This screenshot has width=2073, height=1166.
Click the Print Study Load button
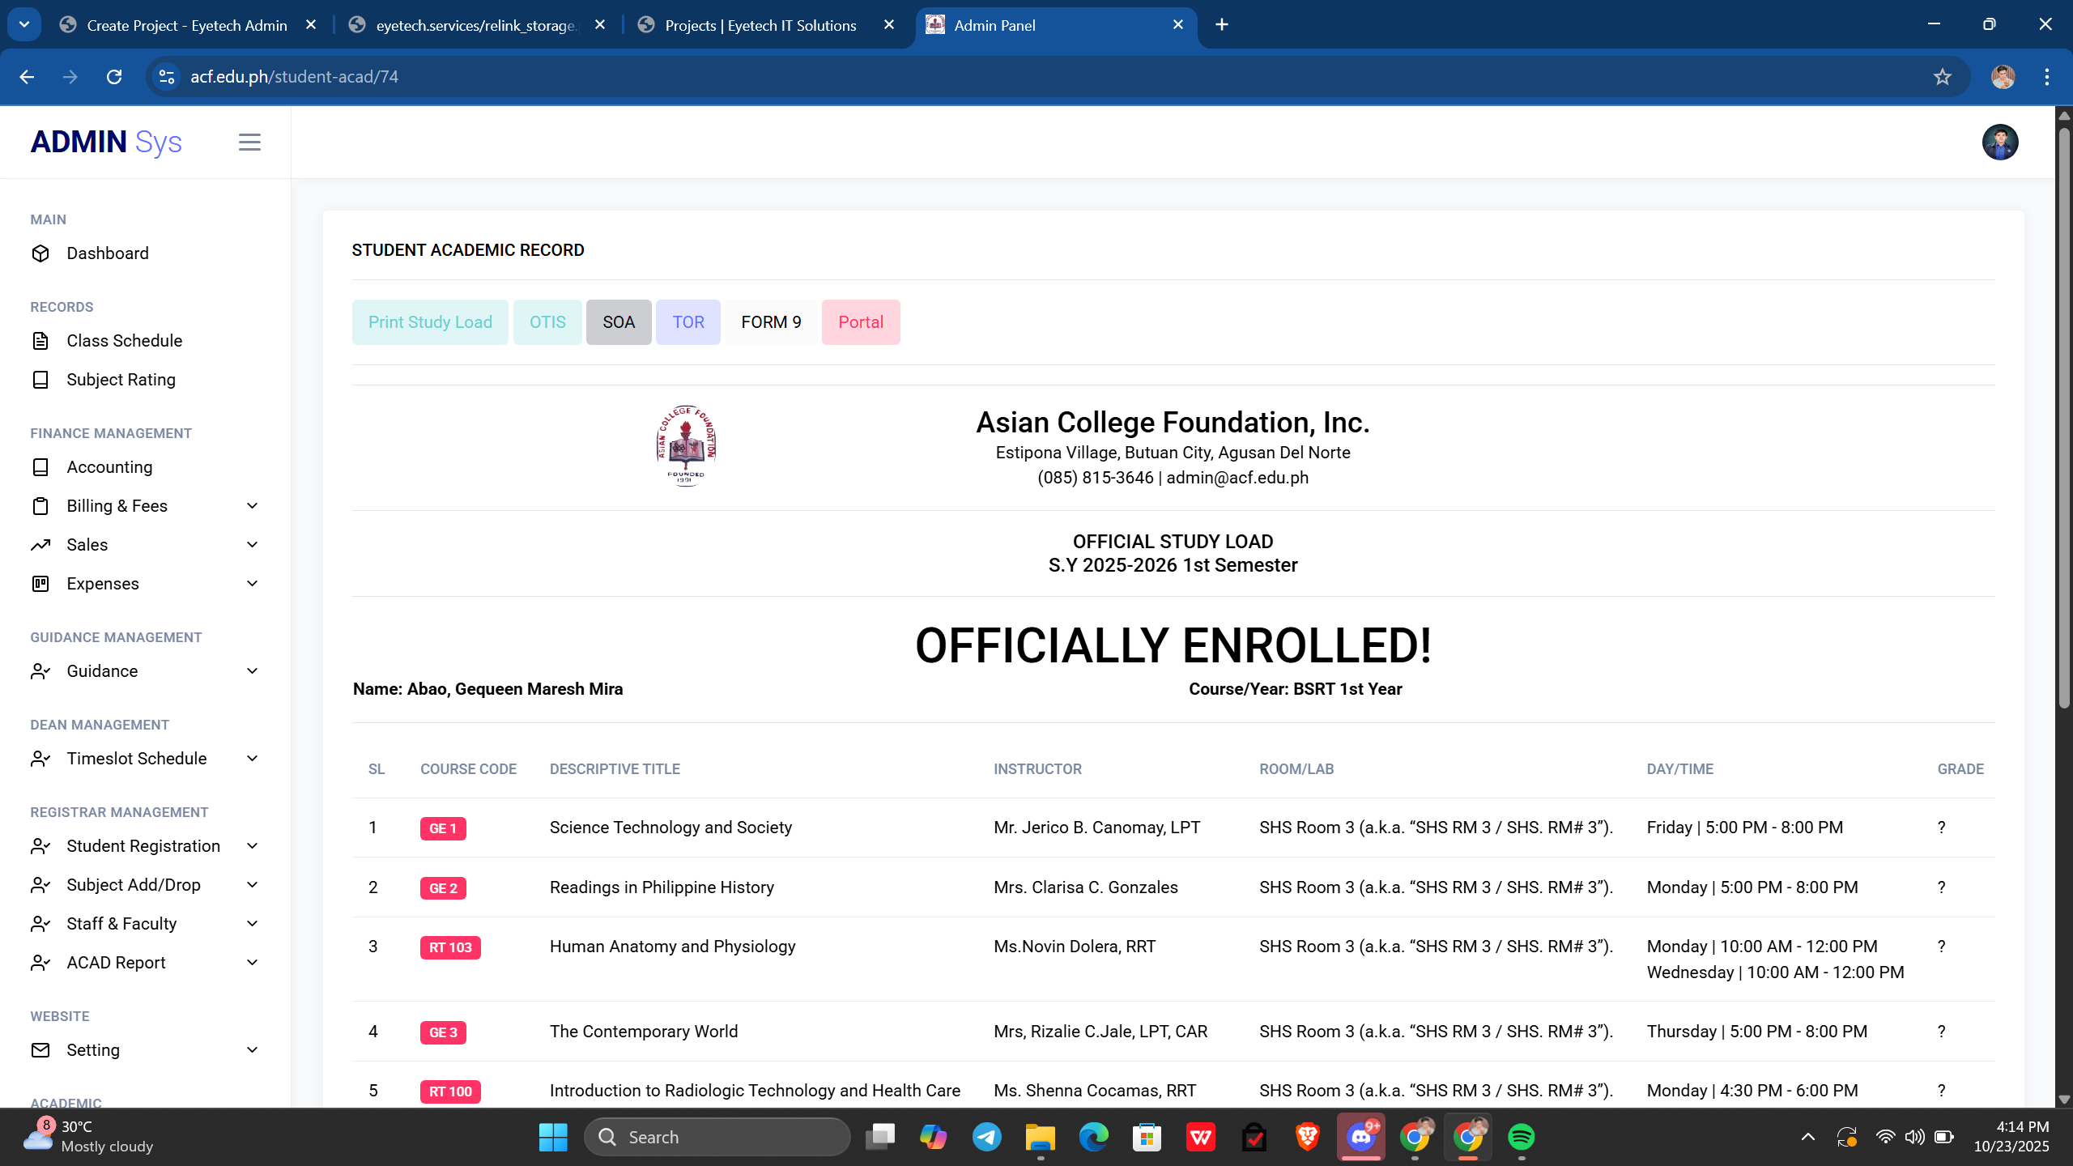(430, 322)
